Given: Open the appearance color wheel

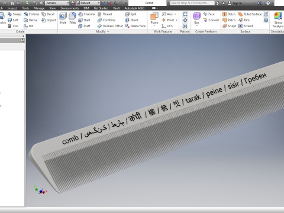Looking at the screenshot, I should [x=73, y=3].
